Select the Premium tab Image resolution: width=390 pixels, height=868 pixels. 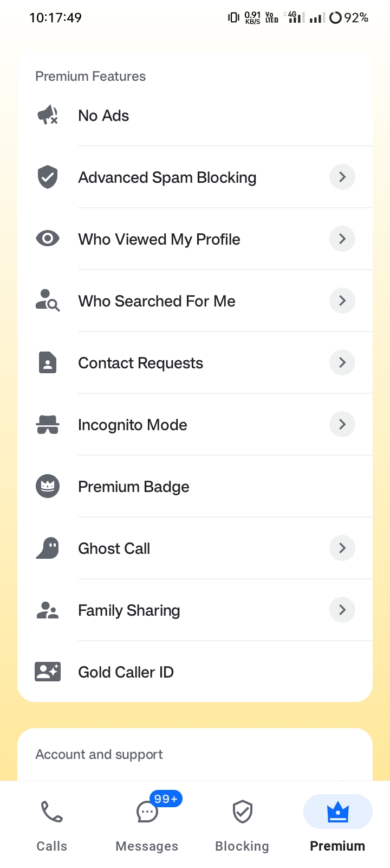[337, 825]
